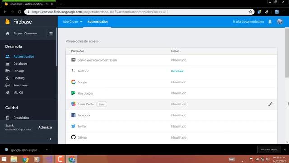289x163 pixels.
Task: Click Ir a la documentación link
Action: click(248, 22)
